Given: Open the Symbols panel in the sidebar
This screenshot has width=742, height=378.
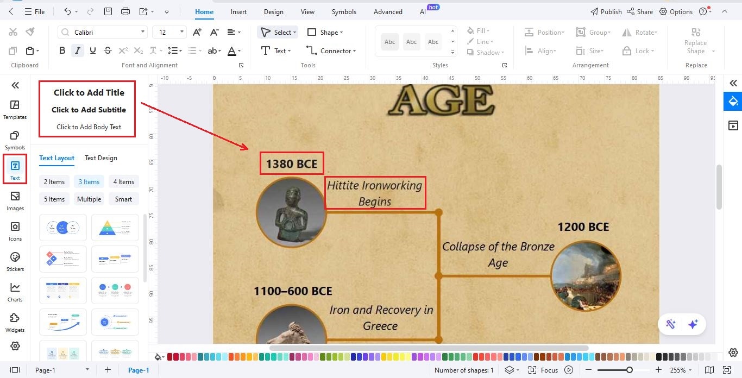Looking at the screenshot, I should [15, 138].
